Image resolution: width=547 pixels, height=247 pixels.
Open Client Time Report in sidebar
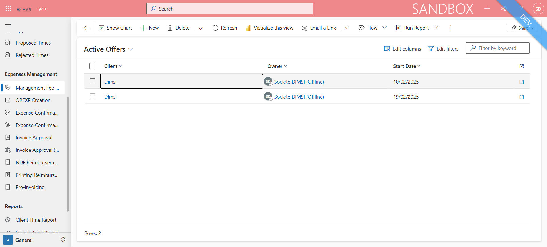(33, 220)
